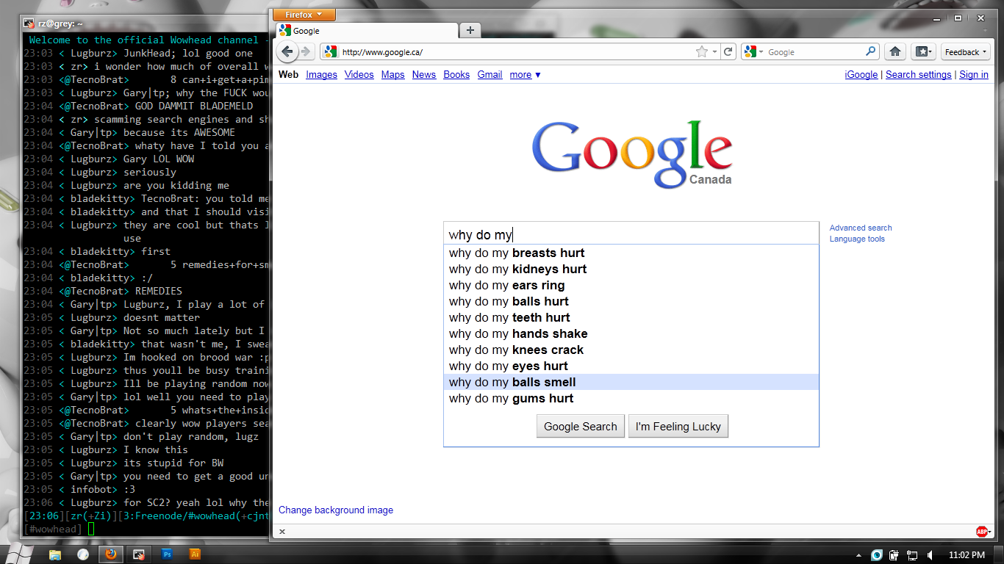Image resolution: width=1004 pixels, height=564 pixels.
Task: Click the power tray icon
Action: point(894,555)
